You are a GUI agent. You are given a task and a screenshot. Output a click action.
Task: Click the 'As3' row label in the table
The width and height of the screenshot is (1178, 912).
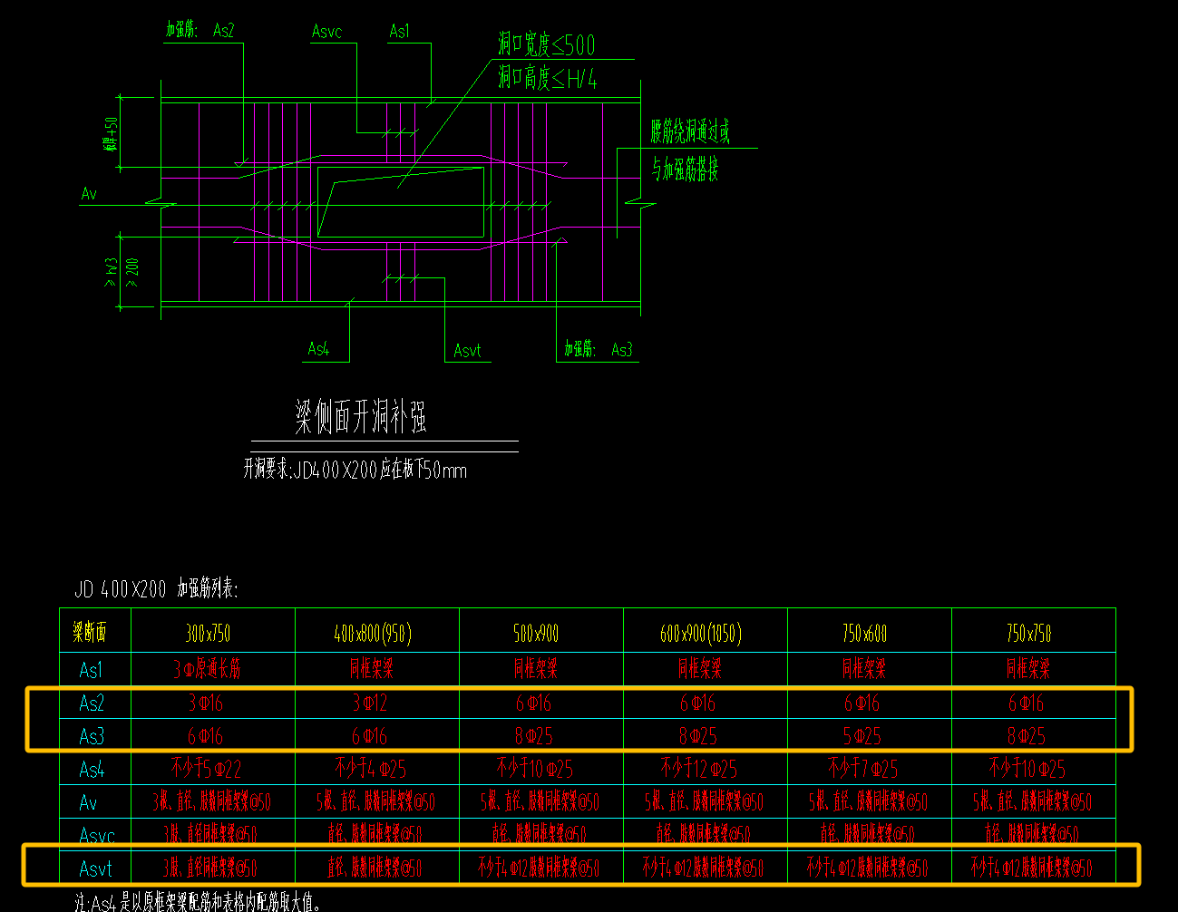92,735
